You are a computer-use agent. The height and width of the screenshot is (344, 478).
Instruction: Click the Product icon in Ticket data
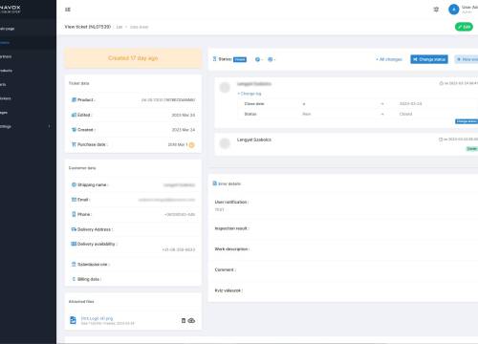point(74,99)
